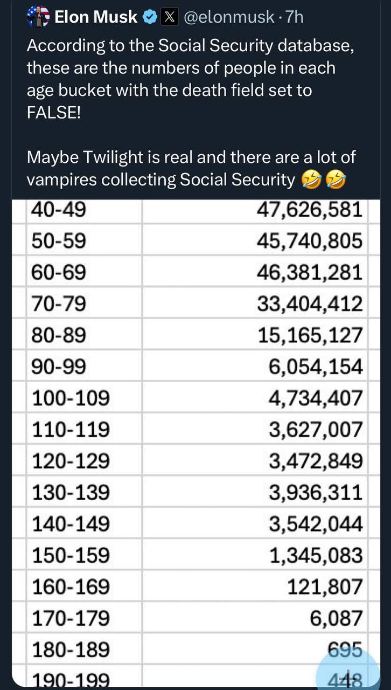Open Elon Musk's profile avatar
This screenshot has height=690, width=391.
38,17
